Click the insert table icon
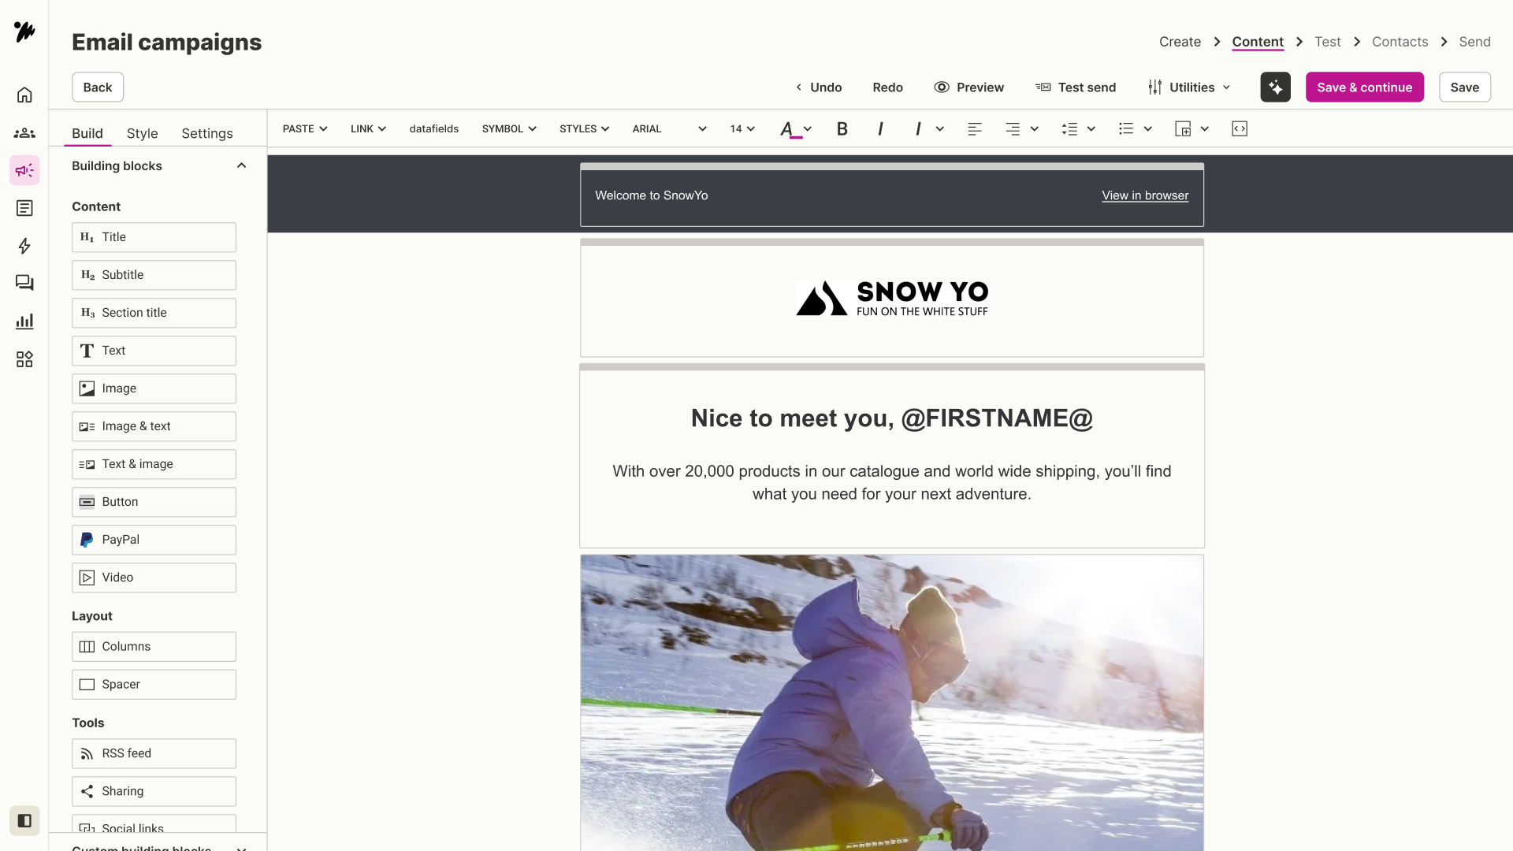The width and height of the screenshot is (1513, 851). (1183, 129)
